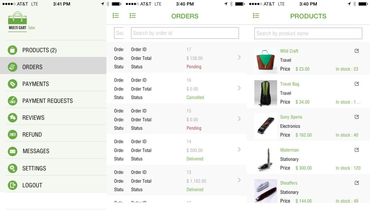Open the menu list icon beside ORDERS title
Viewport: 370px width, 218px height.
click(133, 16)
